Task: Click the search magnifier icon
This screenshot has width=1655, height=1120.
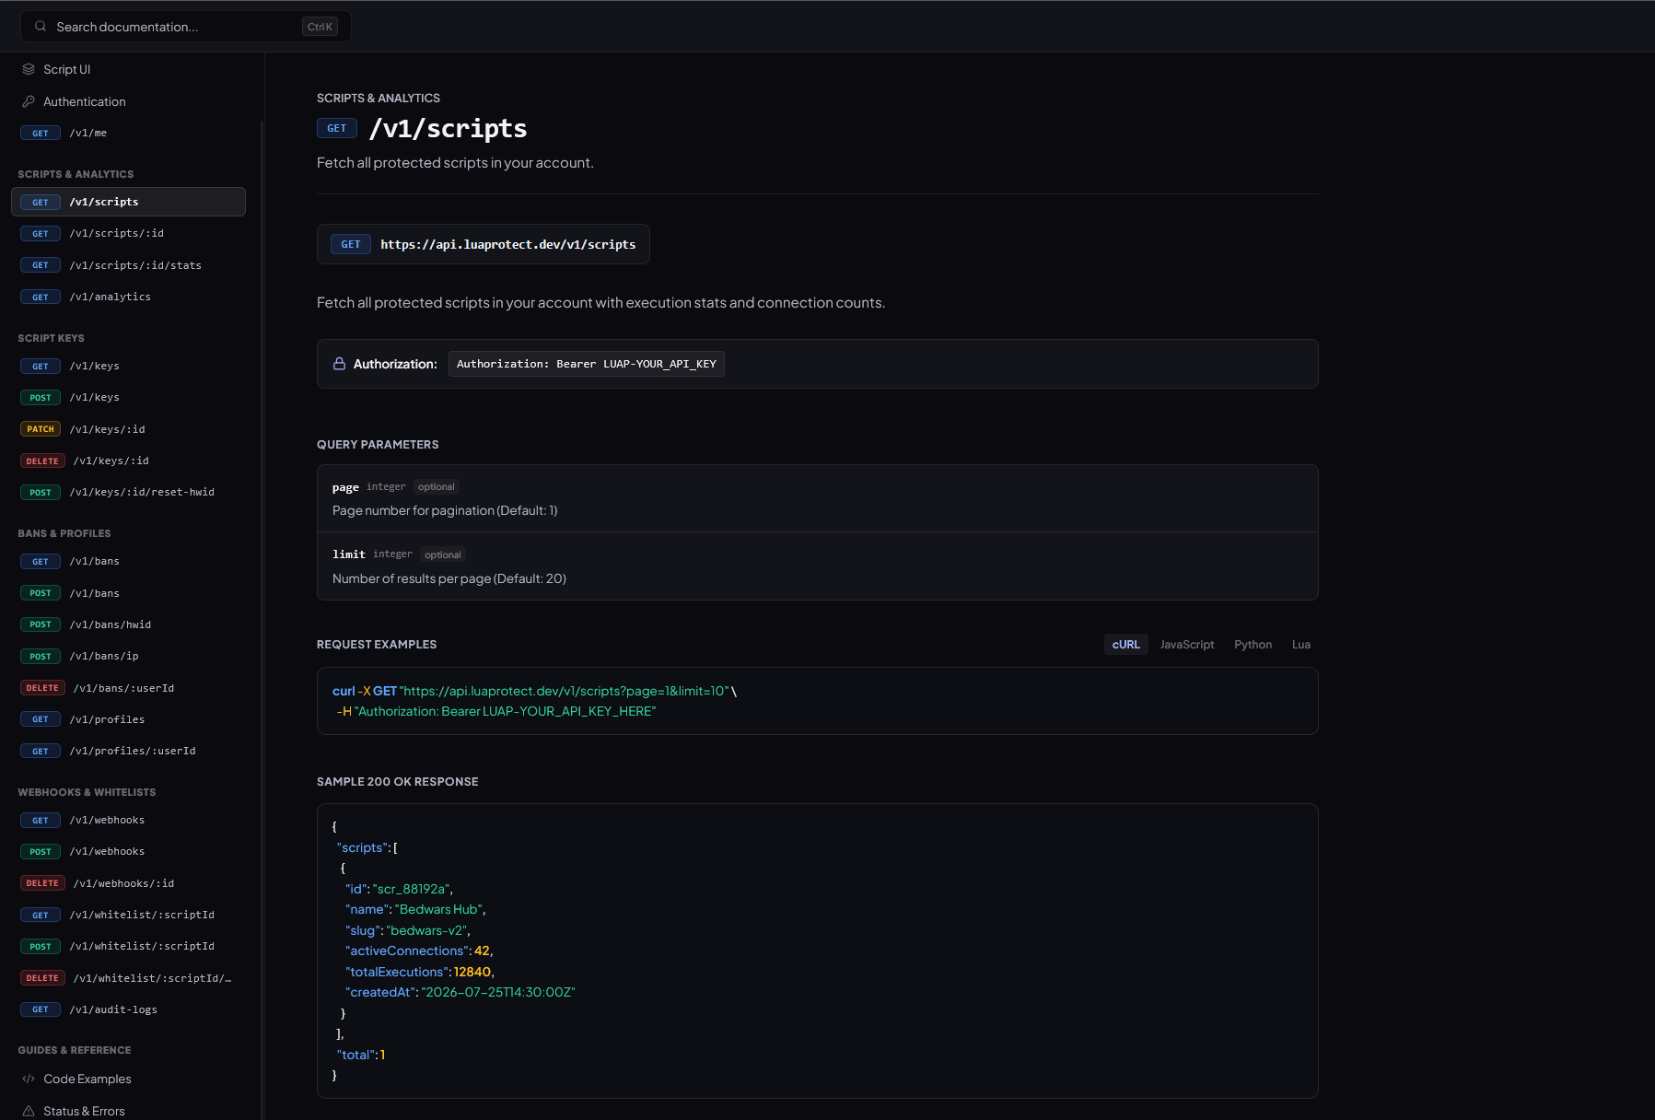Action: pyautogui.click(x=41, y=27)
